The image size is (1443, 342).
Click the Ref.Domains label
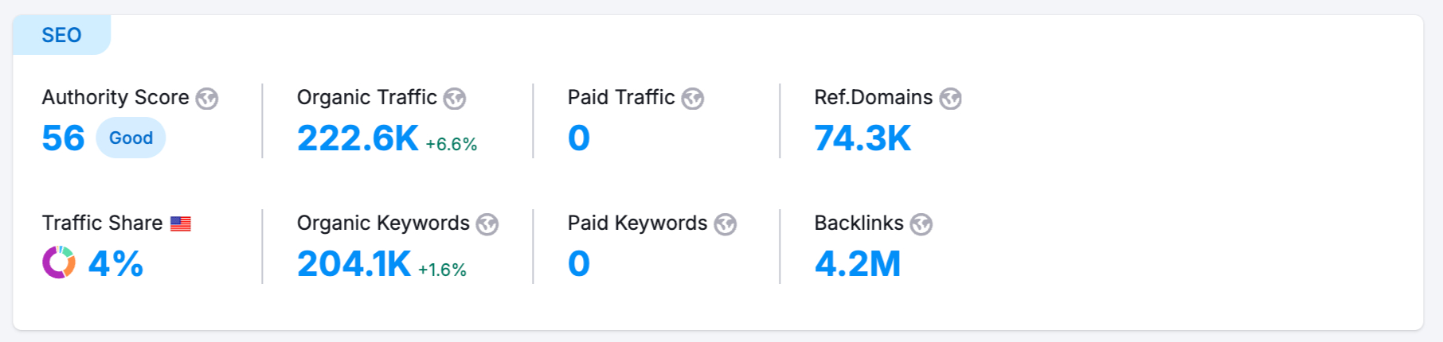[874, 97]
